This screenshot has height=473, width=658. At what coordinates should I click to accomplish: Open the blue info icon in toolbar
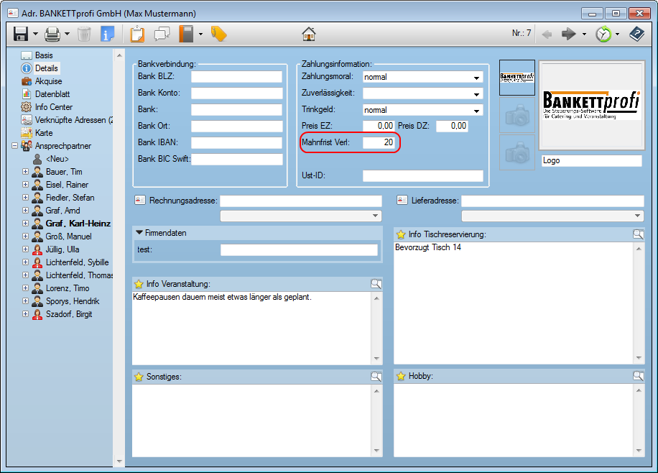point(108,34)
